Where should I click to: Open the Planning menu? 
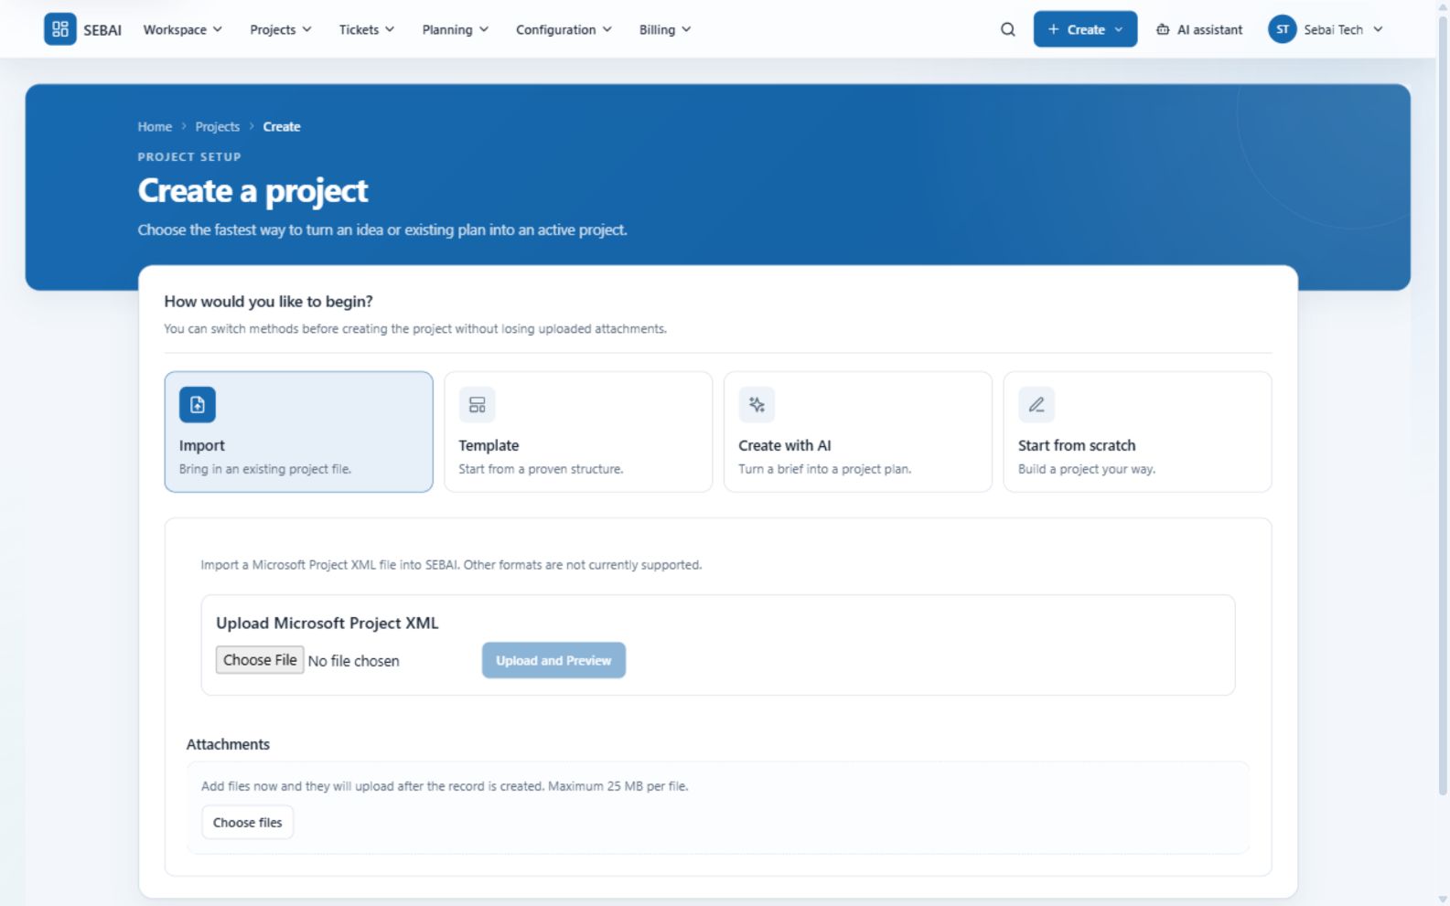pyautogui.click(x=455, y=29)
